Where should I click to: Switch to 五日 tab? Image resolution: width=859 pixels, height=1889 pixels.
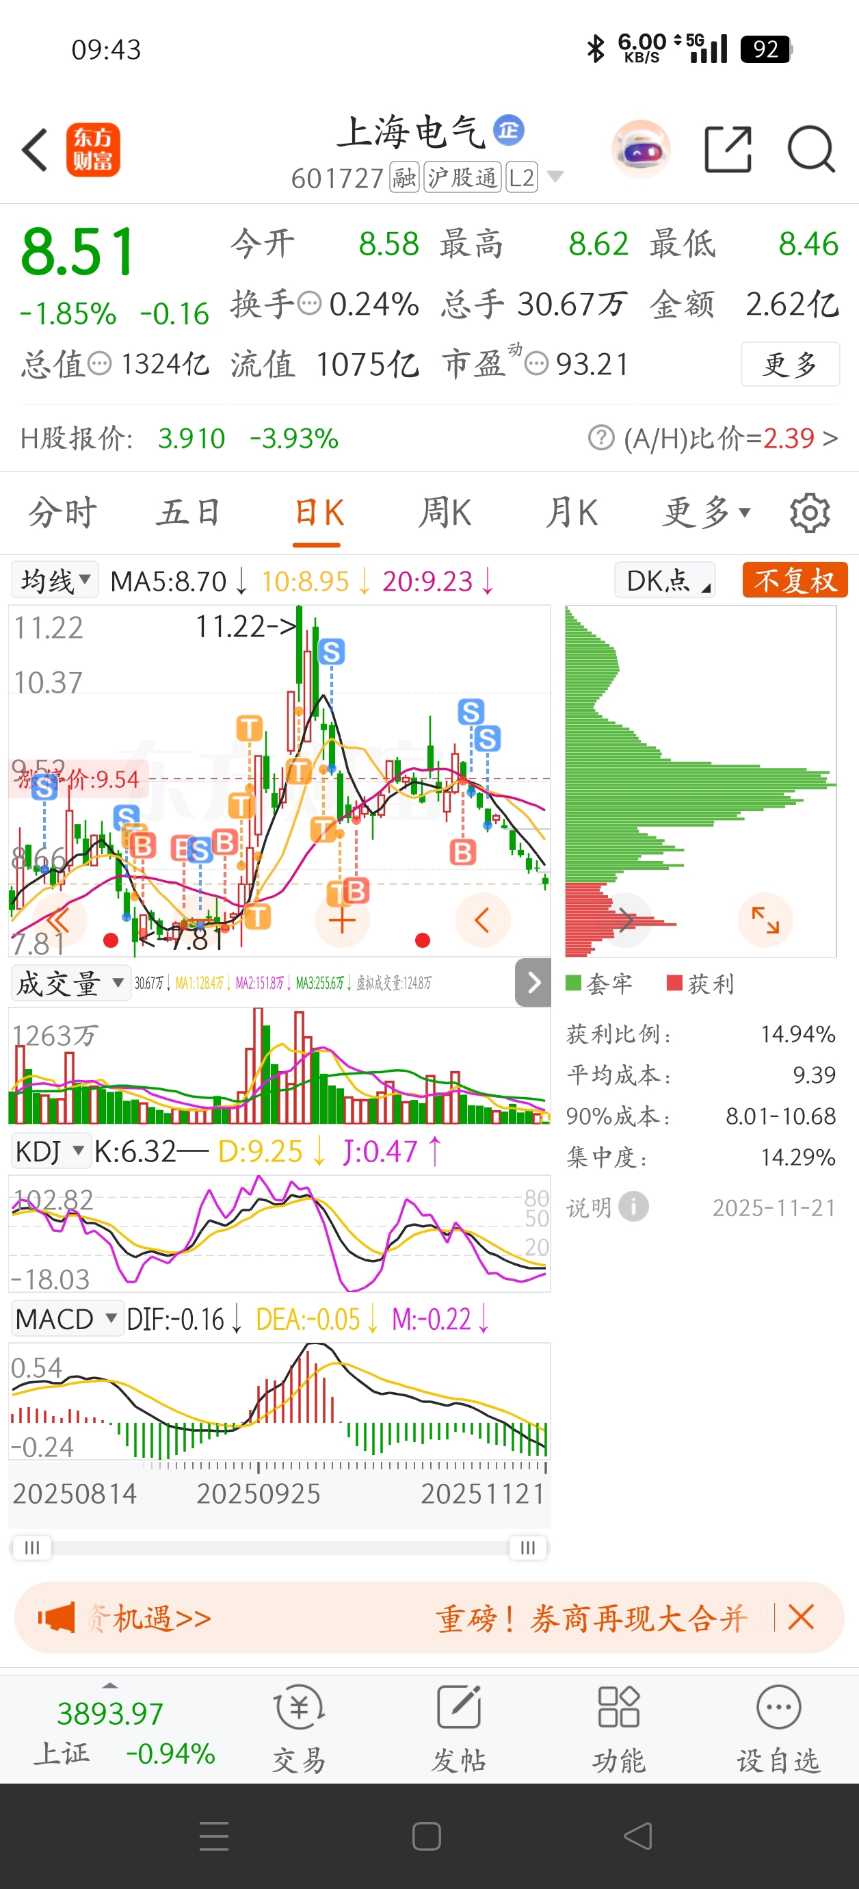pyautogui.click(x=188, y=513)
